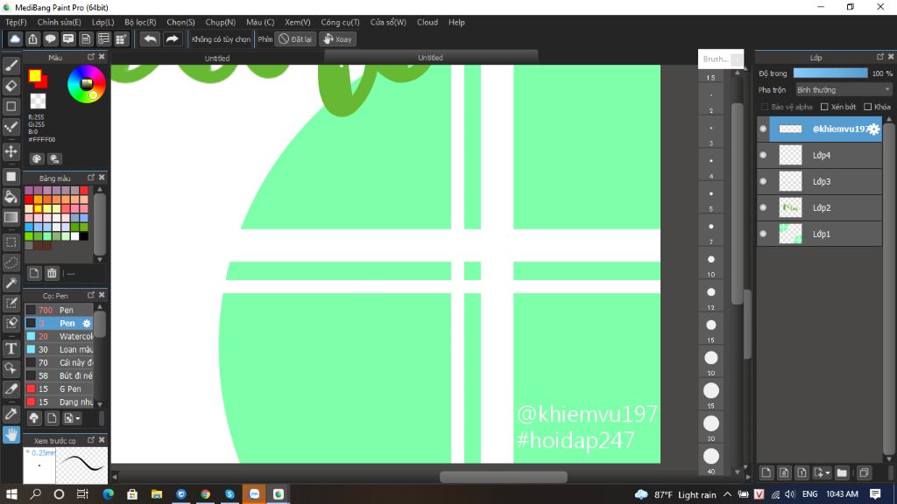The image size is (897, 504).
Task: Open the Cloud icon in top toolbar
Action: pos(15,38)
